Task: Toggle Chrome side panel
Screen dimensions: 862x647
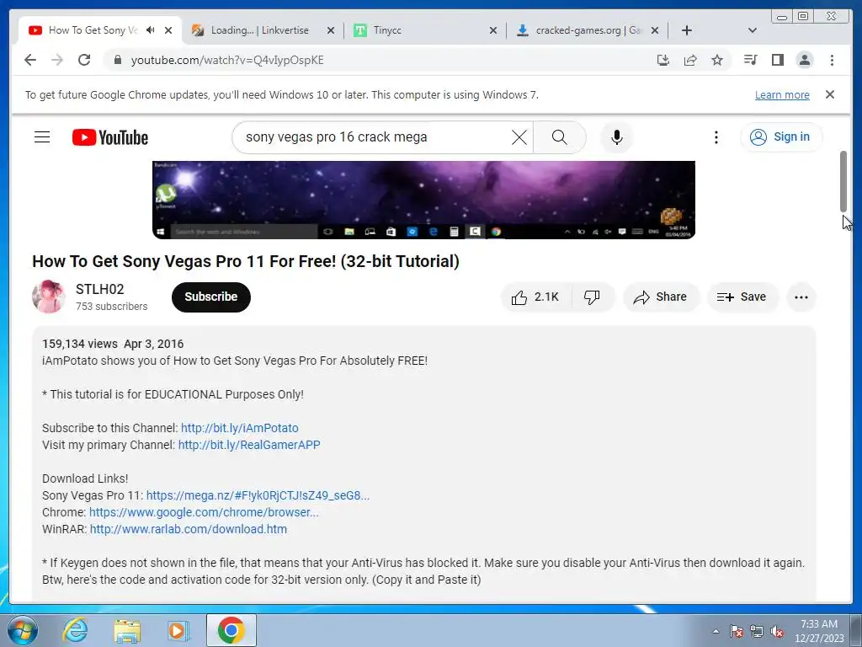Action: tap(777, 60)
